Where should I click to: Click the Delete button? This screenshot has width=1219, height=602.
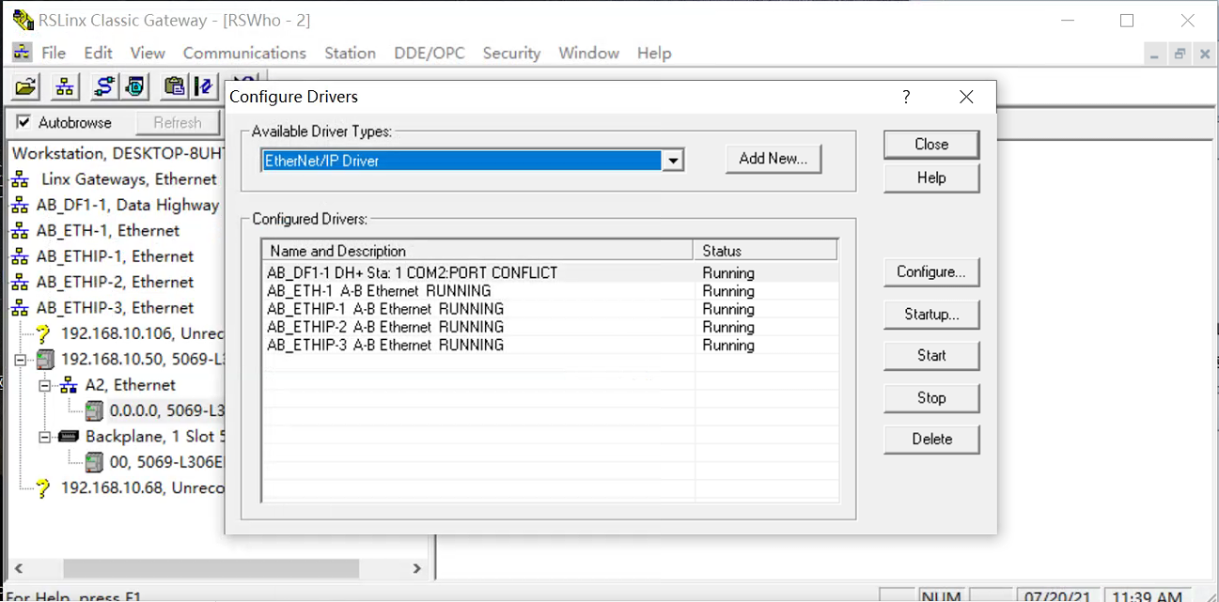931,440
